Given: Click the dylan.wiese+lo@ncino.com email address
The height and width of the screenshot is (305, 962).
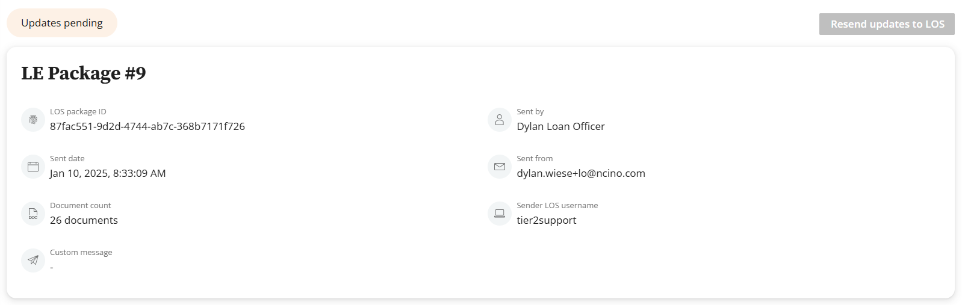Looking at the screenshot, I should tap(581, 173).
